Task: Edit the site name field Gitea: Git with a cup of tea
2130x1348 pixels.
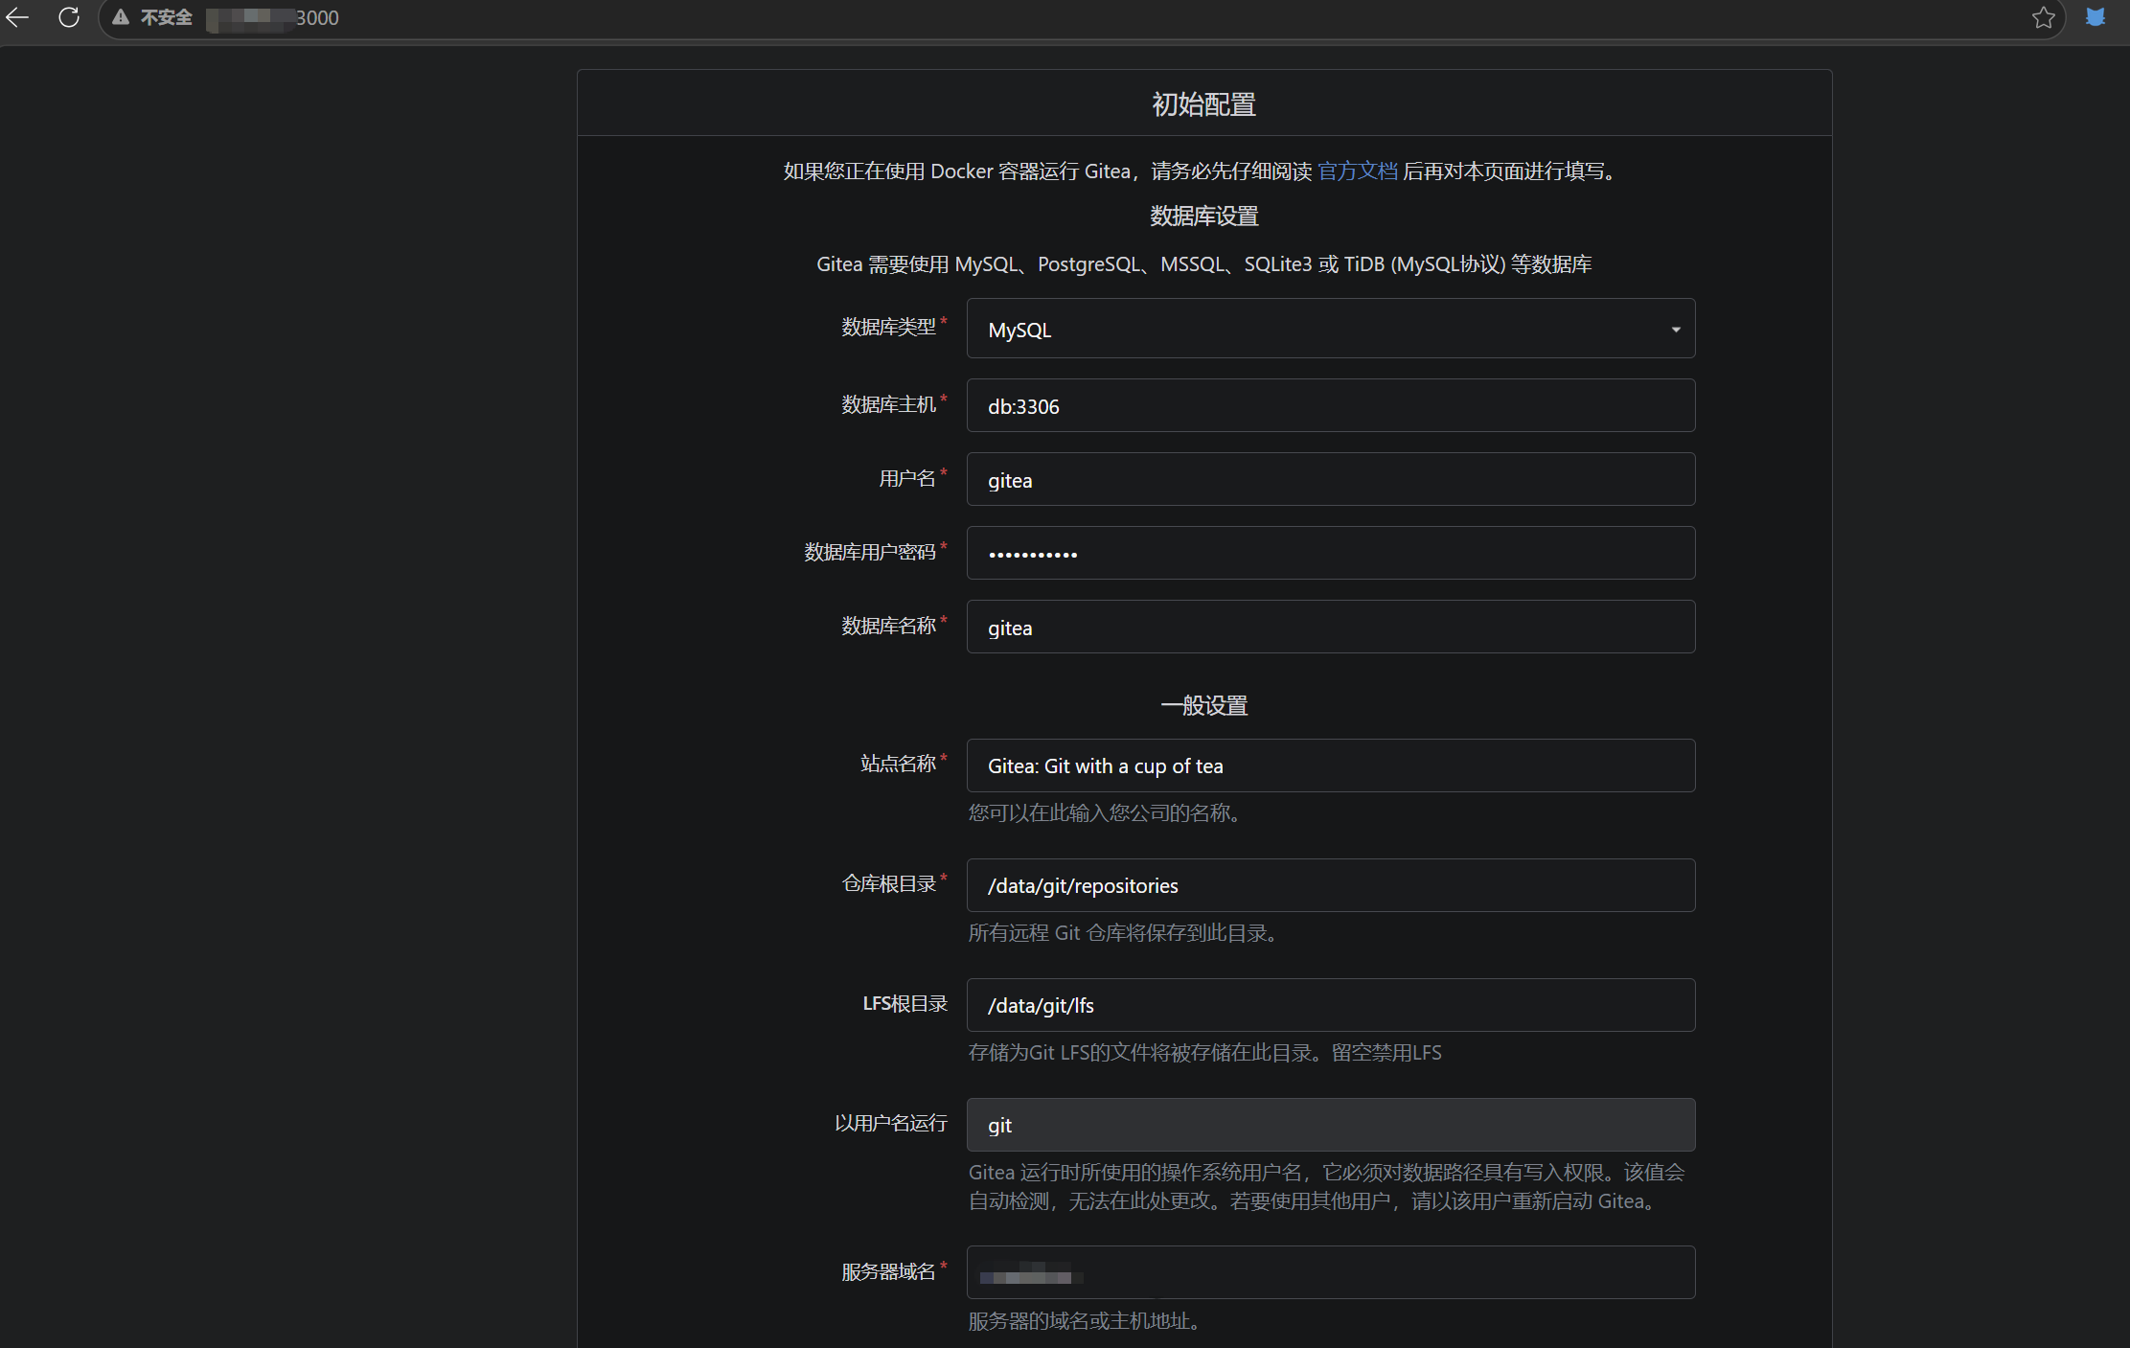Action: coord(1331,765)
